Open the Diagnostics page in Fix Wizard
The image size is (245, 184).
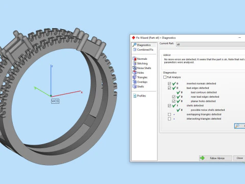click(144, 45)
